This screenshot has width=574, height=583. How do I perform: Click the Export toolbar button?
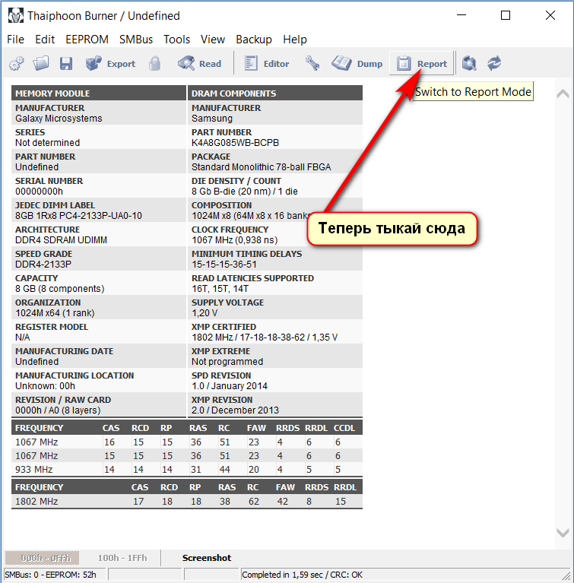(x=110, y=64)
